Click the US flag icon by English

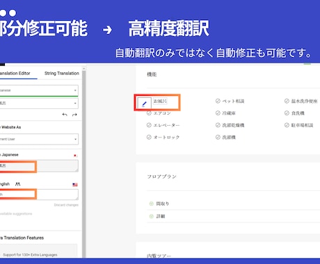(75, 185)
